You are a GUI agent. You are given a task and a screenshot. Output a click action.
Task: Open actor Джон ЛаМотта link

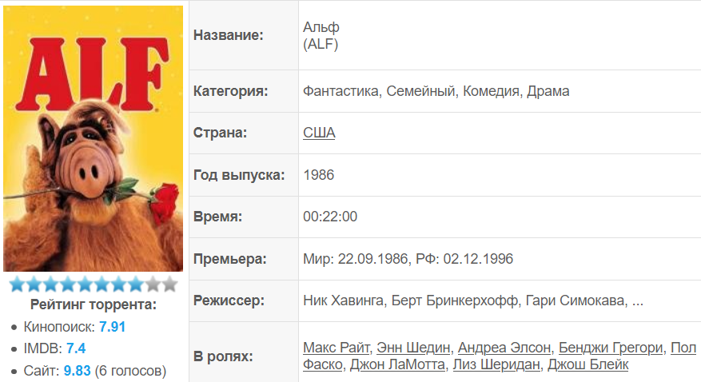click(397, 364)
